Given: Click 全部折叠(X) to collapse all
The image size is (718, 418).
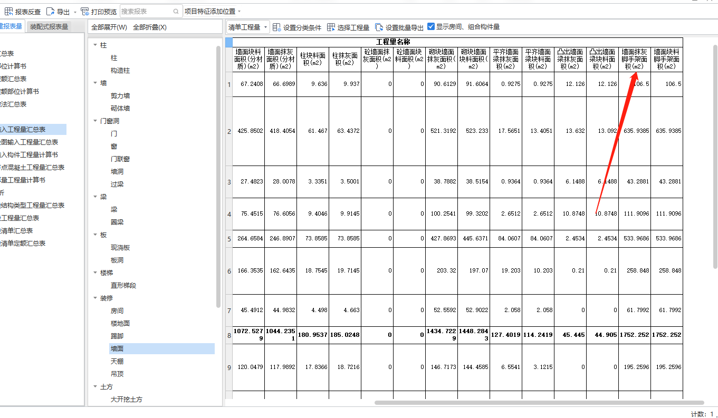Looking at the screenshot, I should [150, 27].
